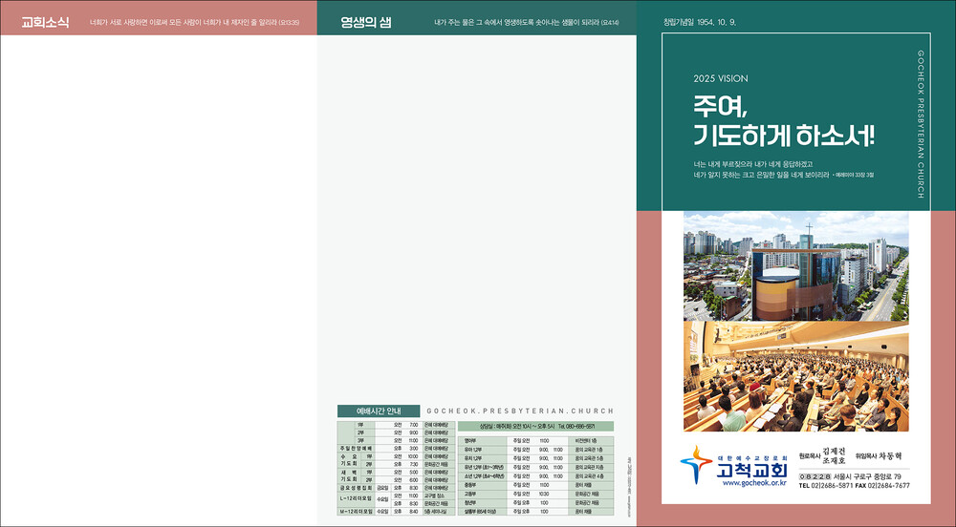The height and width of the screenshot is (527, 956).
Task: Click the 상담실 counseling hours banner
Action: (x=535, y=426)
